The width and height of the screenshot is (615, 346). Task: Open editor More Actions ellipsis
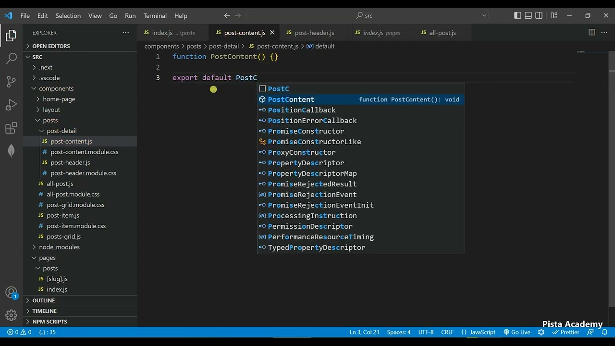point(604,32)
